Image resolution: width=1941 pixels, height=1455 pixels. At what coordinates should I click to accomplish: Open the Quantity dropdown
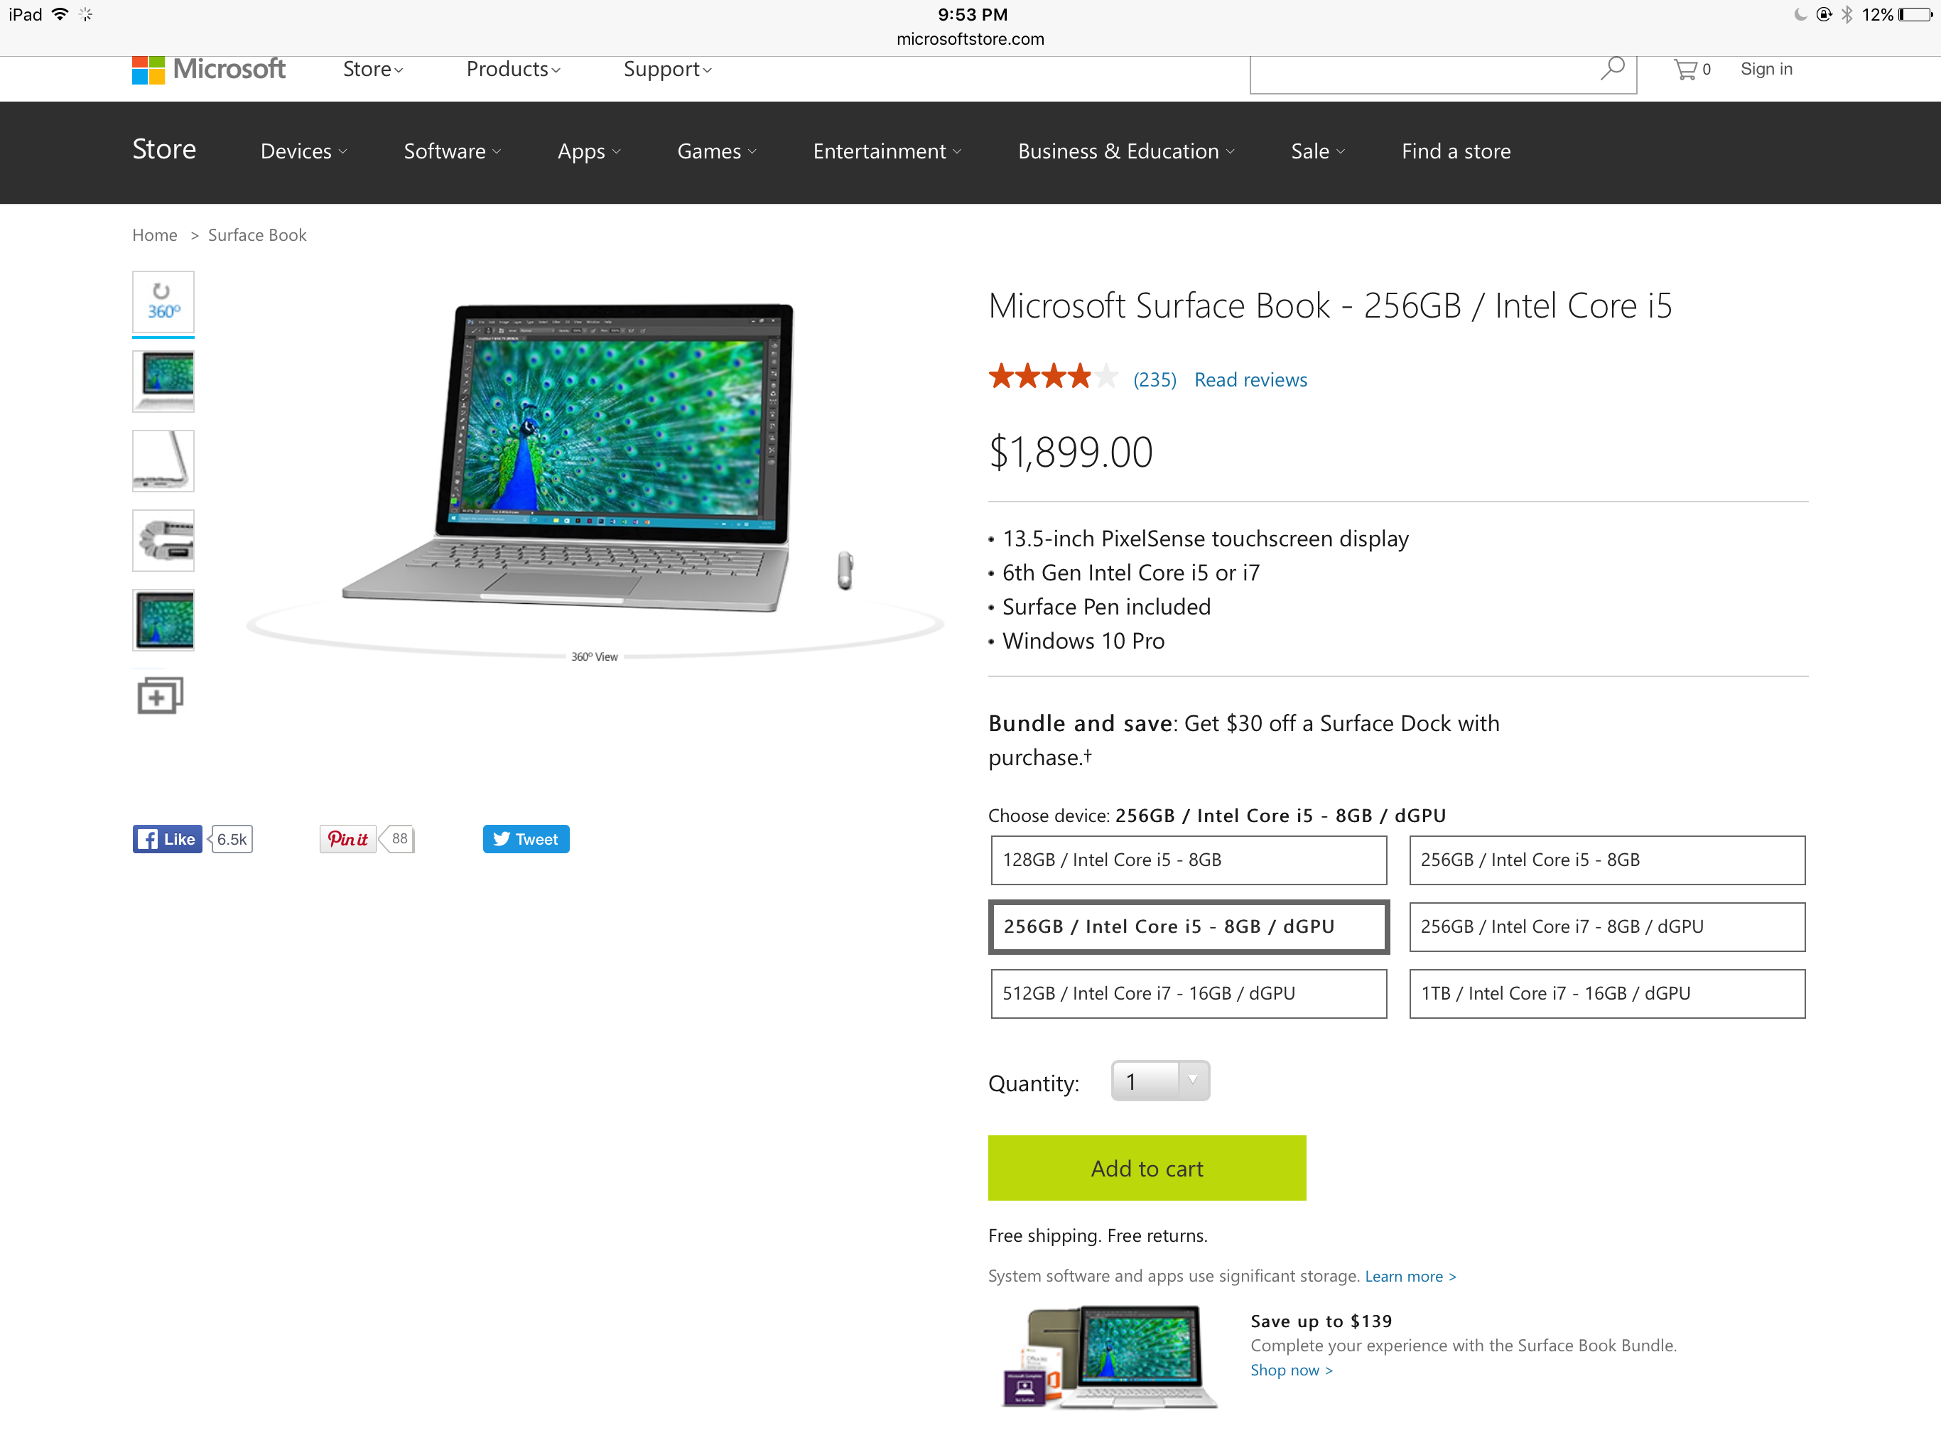coord(1159,1081)
